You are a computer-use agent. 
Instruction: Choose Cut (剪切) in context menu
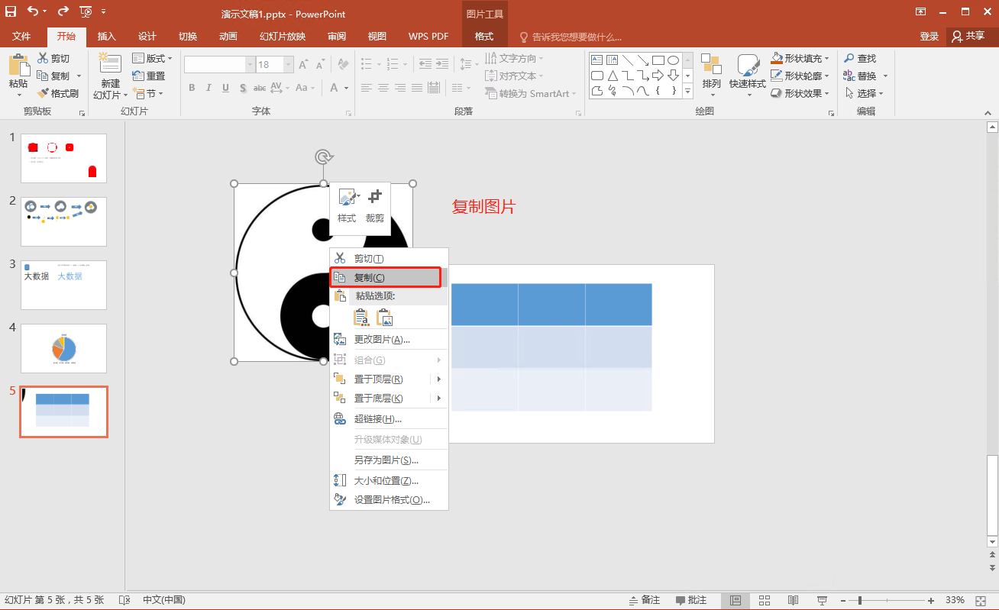389,259
